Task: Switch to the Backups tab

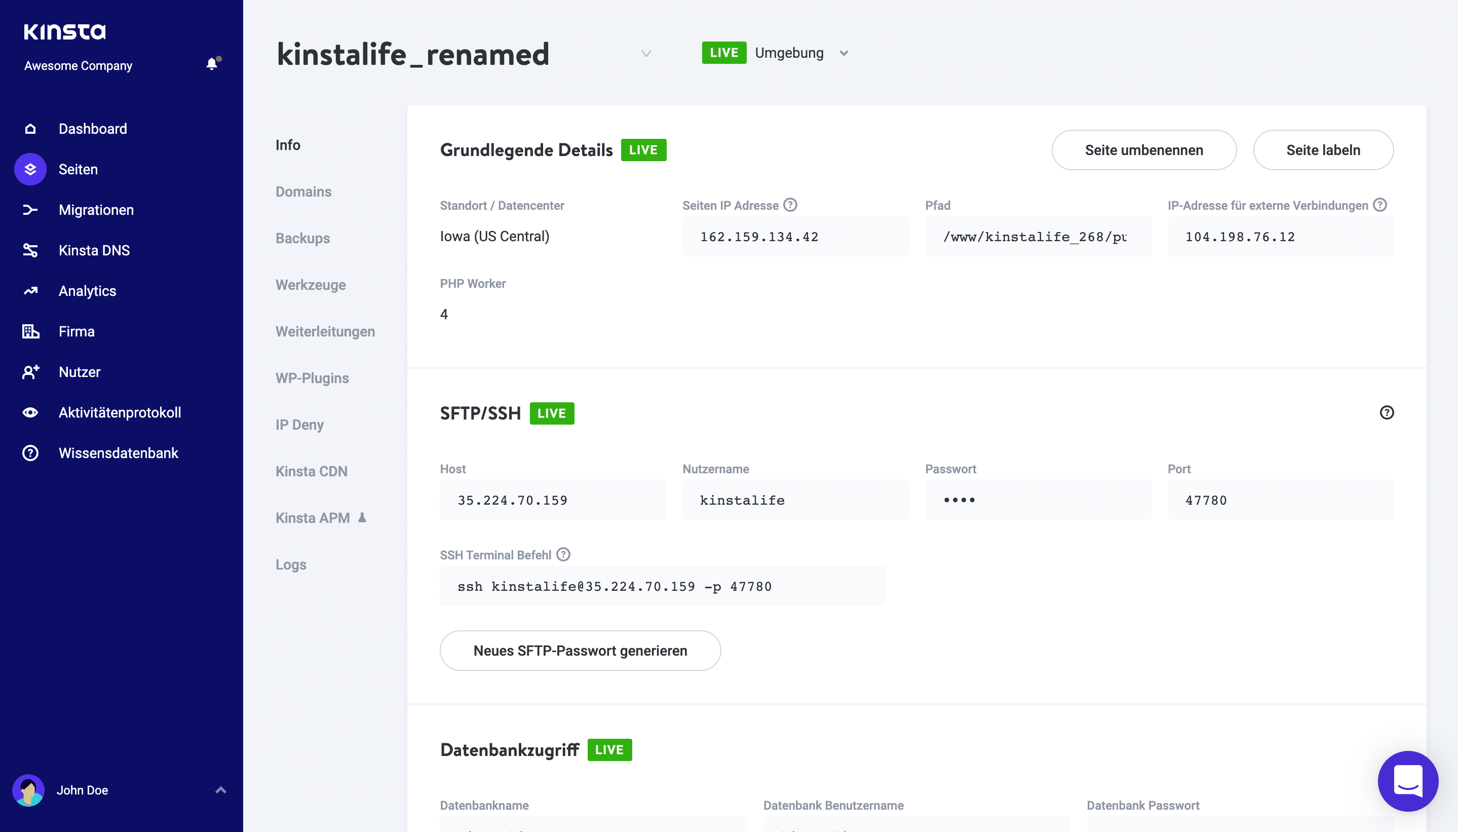Action: click(303, 238)
